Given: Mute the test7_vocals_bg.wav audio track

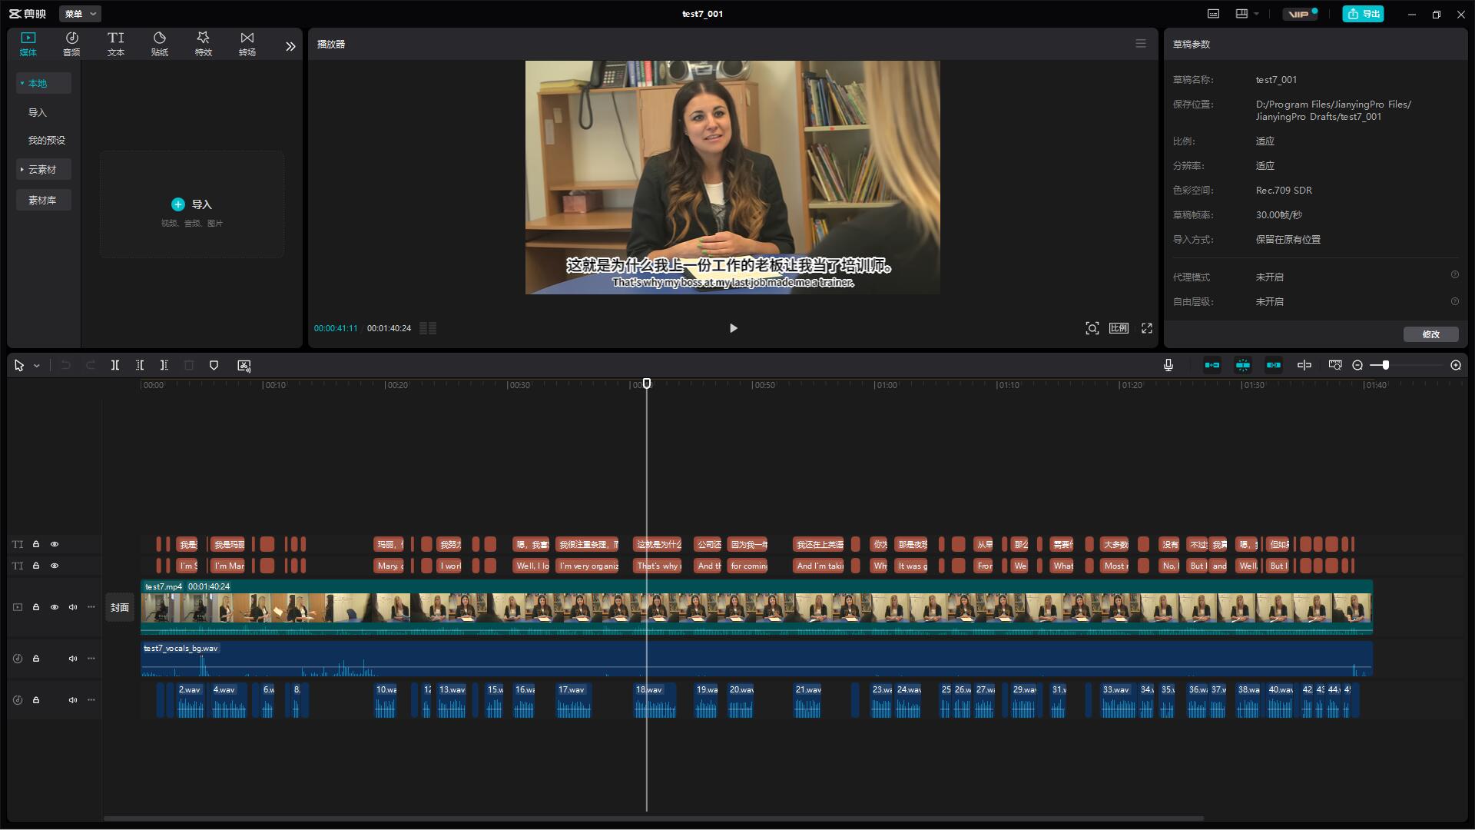Looking at the screenshot, I should pos(73,659).
